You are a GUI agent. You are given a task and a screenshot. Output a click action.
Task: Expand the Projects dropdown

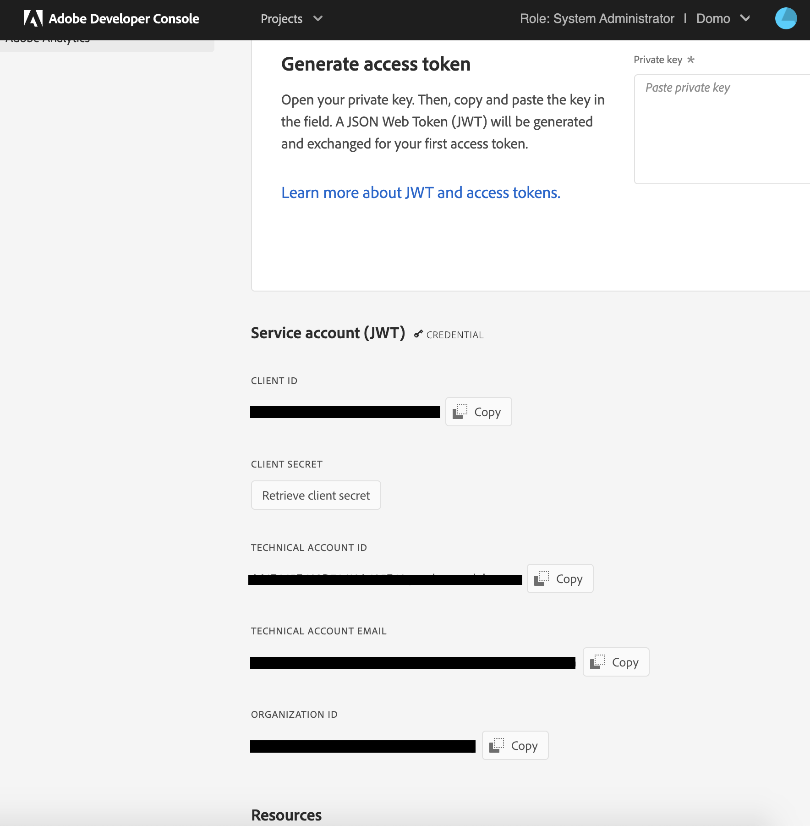[x=318, y=19]
